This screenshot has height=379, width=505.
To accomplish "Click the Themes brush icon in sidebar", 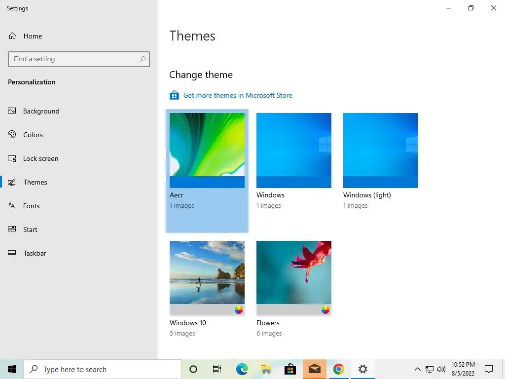I will coord(12,182).
